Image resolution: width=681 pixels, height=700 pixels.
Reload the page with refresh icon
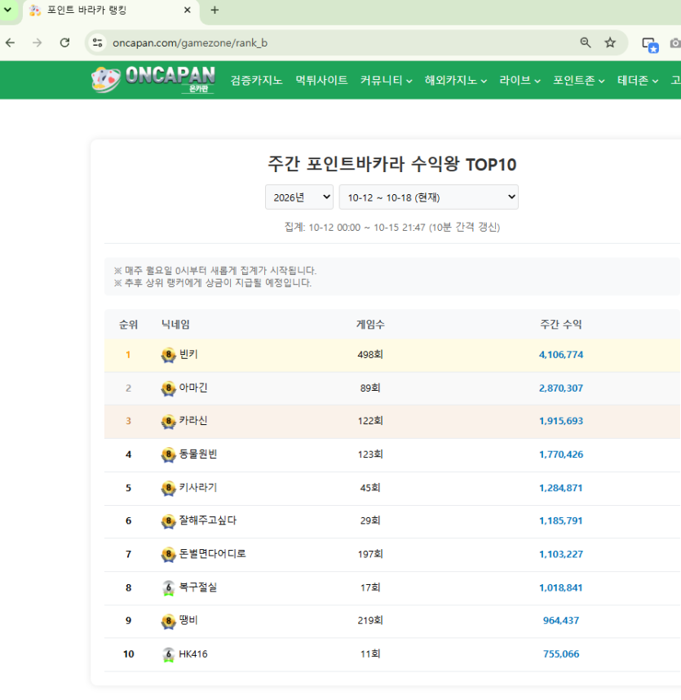[x=65, y=43]
